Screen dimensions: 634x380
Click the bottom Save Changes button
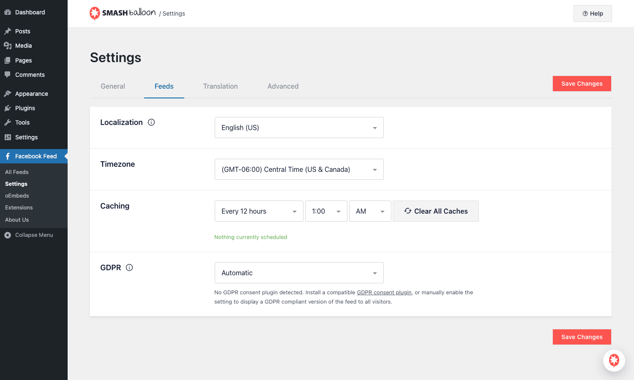(582, 337)
